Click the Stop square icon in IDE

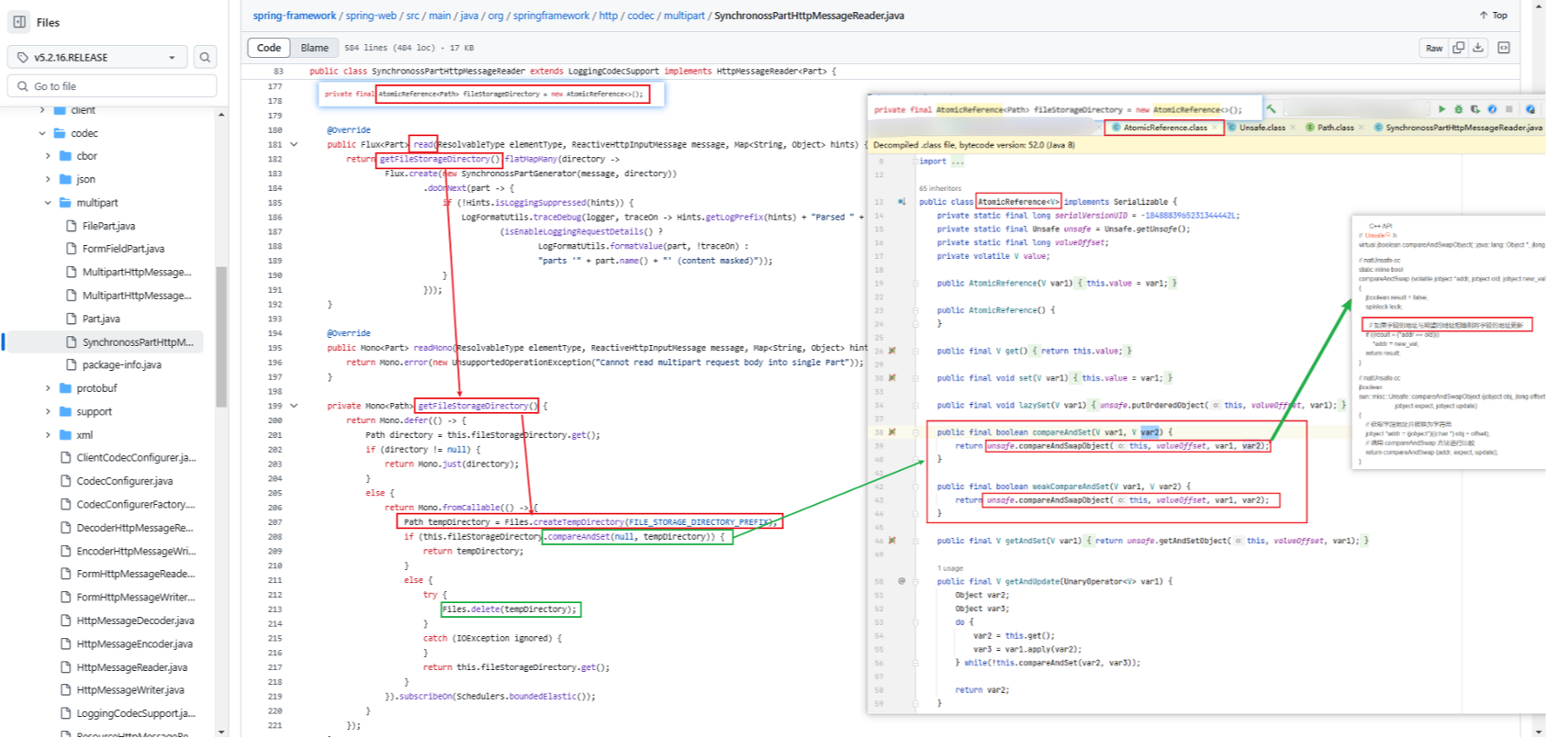(1508, 109)
